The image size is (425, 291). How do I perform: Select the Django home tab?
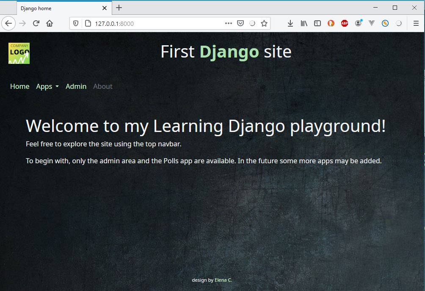[x=64, y=8]
